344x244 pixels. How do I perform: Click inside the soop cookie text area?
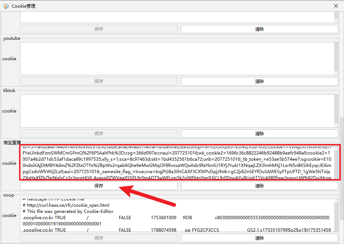177,215
